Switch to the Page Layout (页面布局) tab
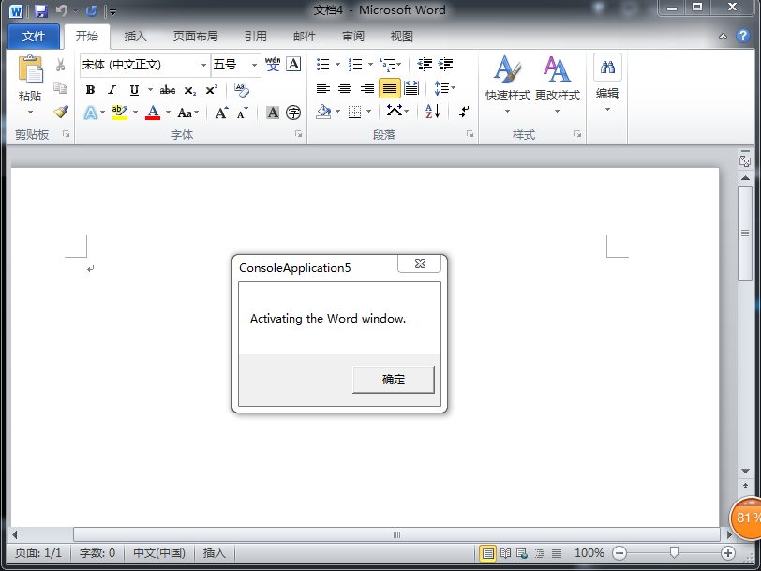761x571 pixels. pyautogui.click(x=196, y=37)
